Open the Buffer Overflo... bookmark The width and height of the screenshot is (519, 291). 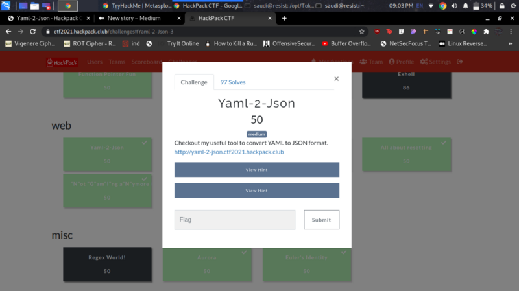point(346,43)
